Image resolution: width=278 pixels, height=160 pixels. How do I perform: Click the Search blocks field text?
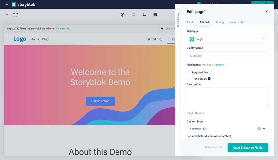tap(170, 29)
